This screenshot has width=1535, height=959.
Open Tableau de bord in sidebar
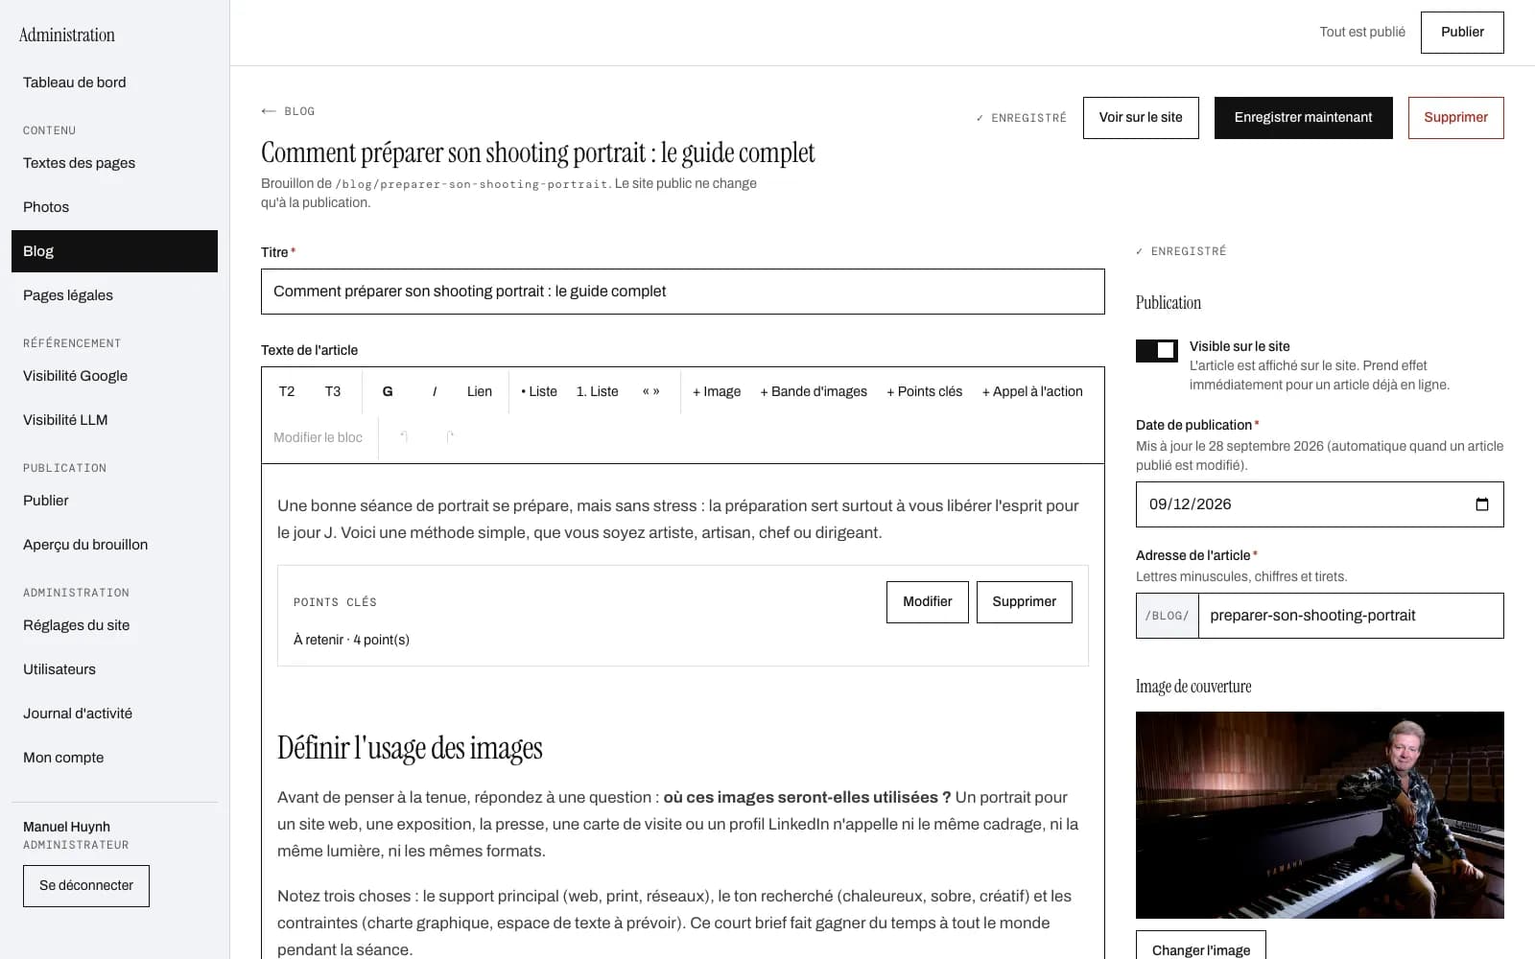click(x=114, y=82)
